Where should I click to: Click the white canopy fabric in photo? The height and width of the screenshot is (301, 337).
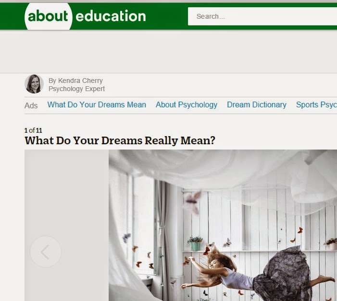coord(215,167)
